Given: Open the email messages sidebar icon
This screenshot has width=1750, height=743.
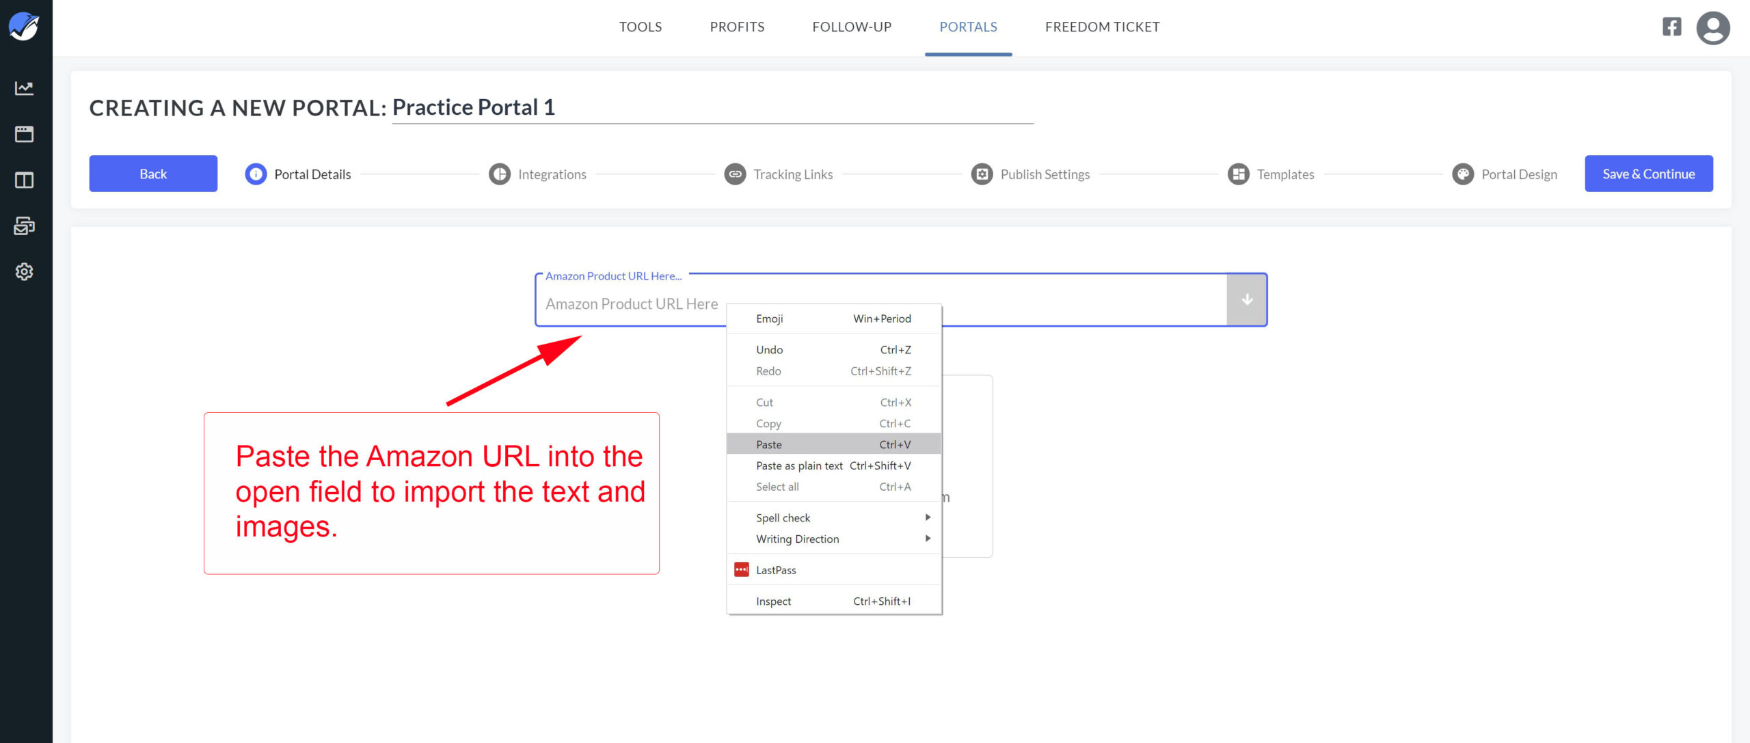Looking at the screenshot, I should (x=24, y=226).
